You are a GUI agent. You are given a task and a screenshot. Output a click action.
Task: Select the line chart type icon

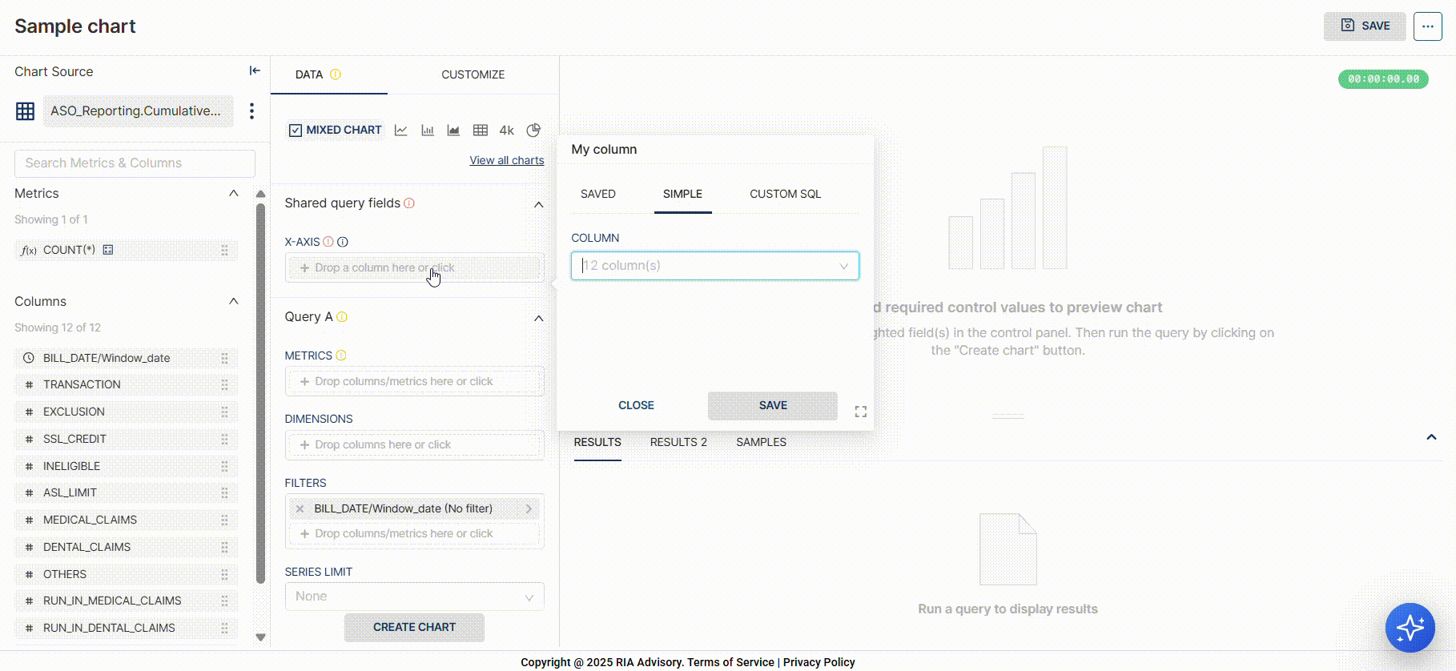pyautogui.click(x=401, y=131)
